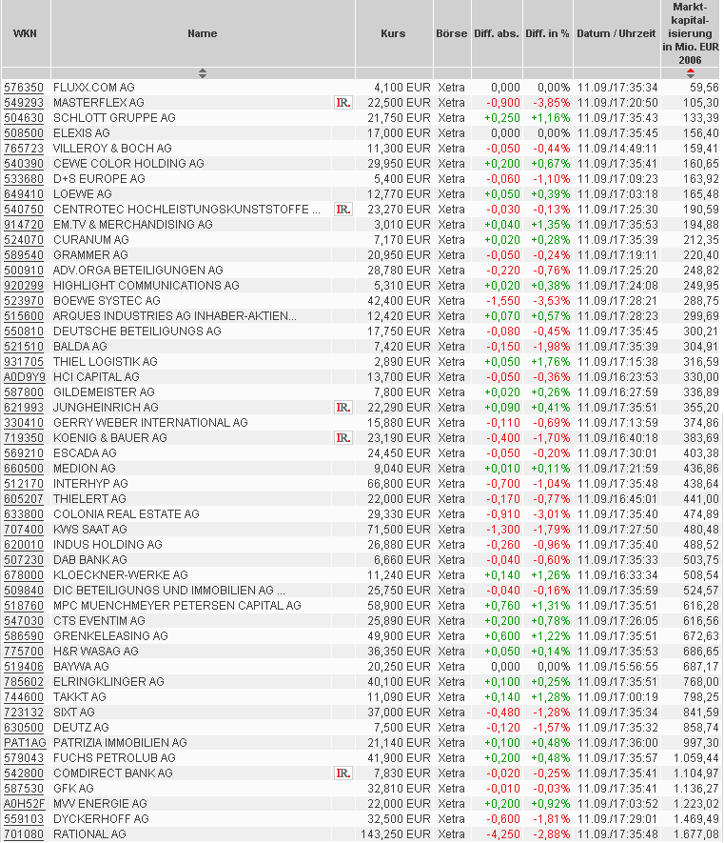The image size is (724, 843).
Task: Open the IR icon for Koenig & Bauer AG
Action: click(x=342, y=438)
